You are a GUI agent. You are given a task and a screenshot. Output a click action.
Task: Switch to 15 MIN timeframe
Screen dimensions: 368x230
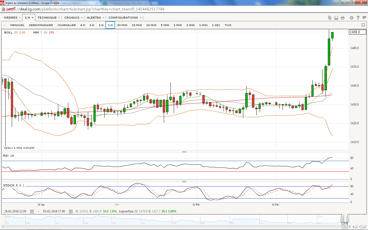pyautogui.click(x=137, y=25)
